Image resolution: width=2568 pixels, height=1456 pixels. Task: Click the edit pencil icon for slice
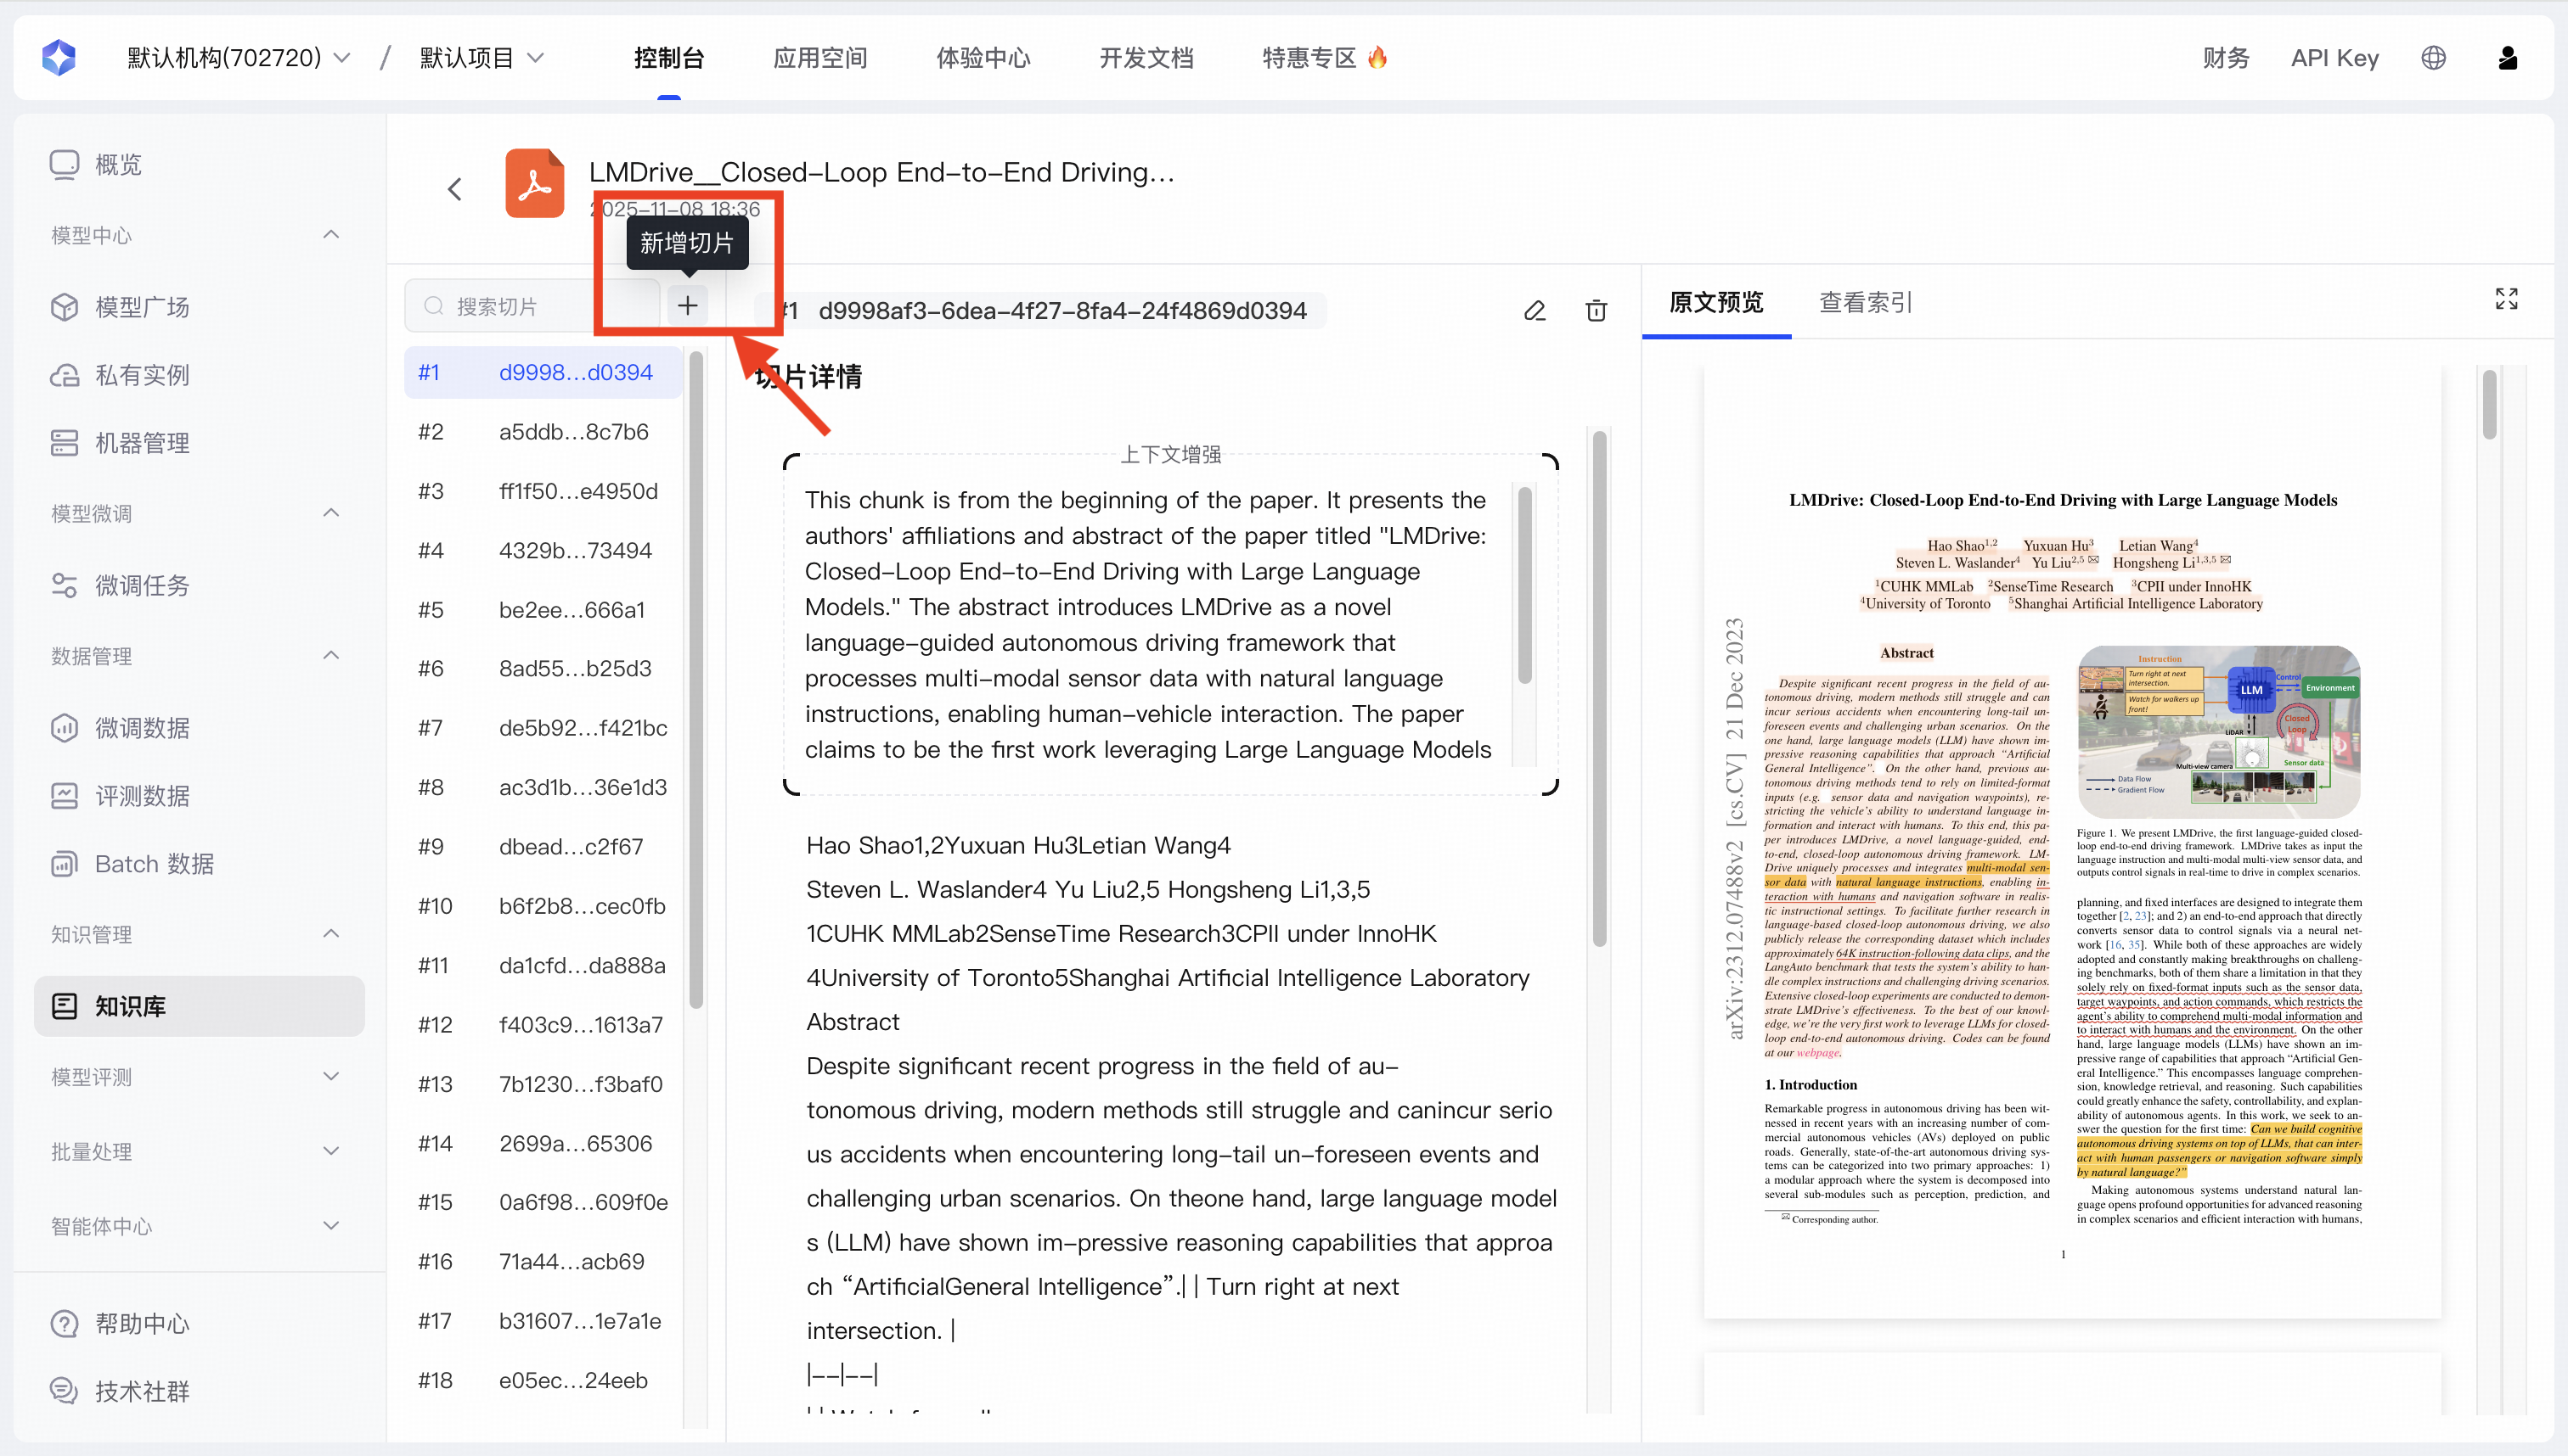point(1535,311)
